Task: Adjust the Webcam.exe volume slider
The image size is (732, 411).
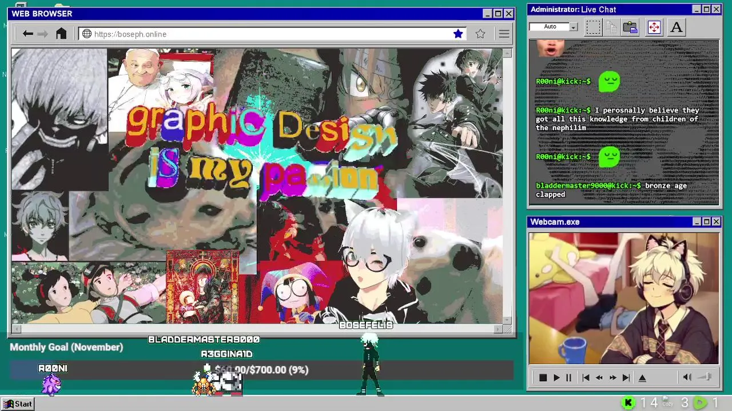Action: click(705, 377)
